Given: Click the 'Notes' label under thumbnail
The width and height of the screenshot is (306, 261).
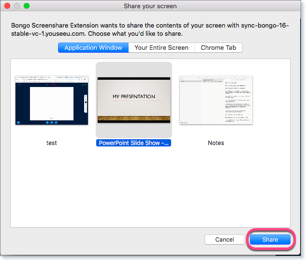Looking at the screenshot, I should [x=216, y=143].
